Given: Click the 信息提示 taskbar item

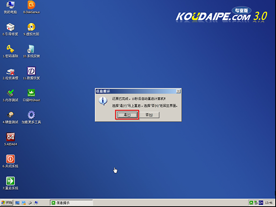Looking at the screenshot, I should coord(71,203).
